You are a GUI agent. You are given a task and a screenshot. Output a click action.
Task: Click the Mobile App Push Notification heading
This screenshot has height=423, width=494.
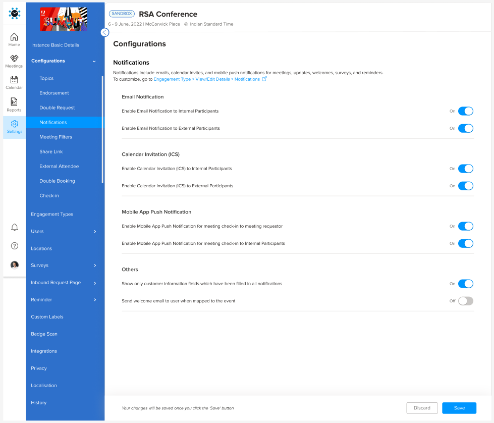(x=156, y=212)
